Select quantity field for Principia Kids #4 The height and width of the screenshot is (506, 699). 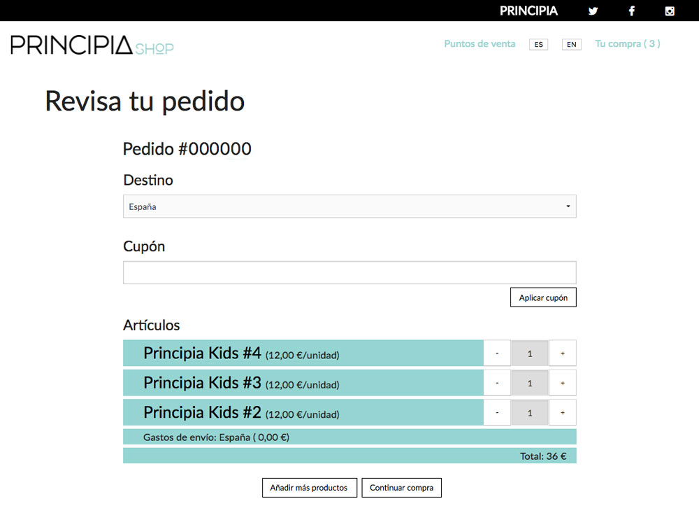click(530, 353)
